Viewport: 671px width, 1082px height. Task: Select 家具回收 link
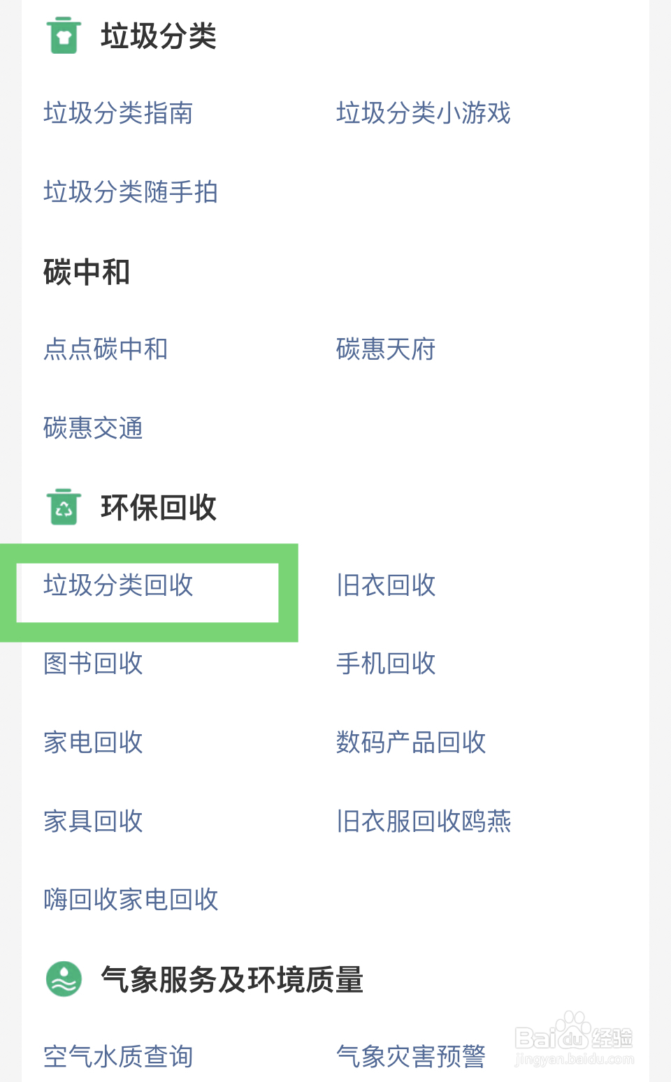(93, 821)
